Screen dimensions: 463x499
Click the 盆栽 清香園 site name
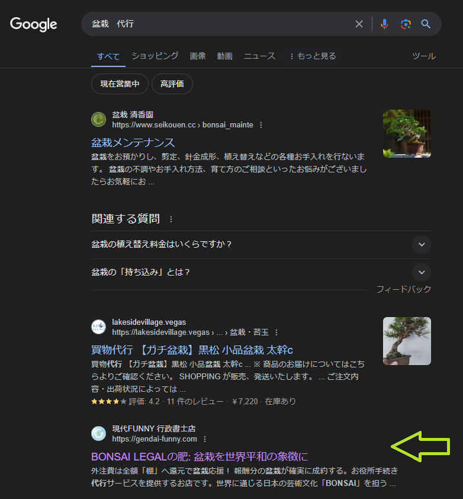133,114
